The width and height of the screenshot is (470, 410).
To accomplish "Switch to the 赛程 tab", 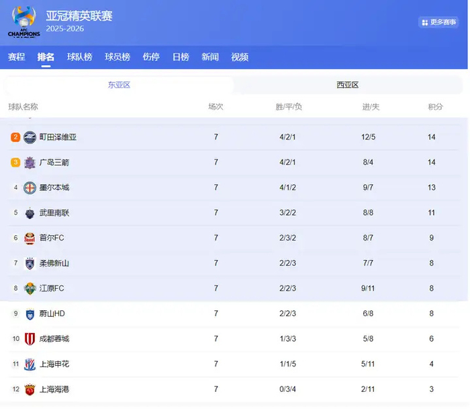I will (17, 57).
